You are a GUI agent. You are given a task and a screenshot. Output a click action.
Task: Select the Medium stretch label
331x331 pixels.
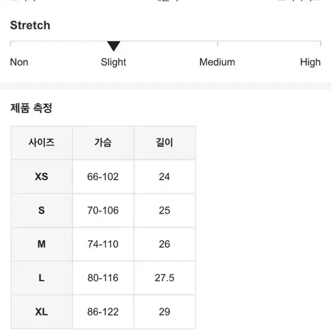[217, 62]
